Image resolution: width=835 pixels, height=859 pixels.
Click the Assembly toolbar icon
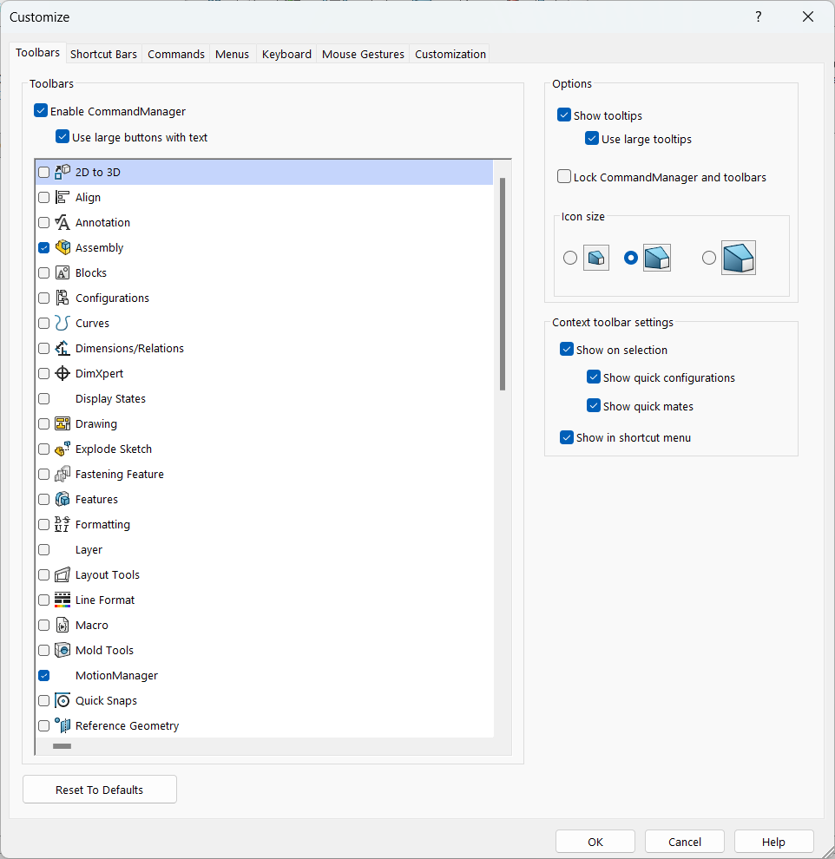(x=62, y=247)
